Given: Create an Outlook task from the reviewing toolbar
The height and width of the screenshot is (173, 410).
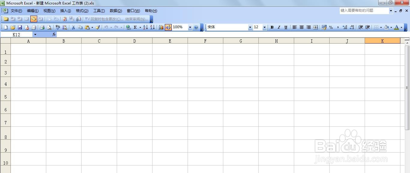Looking at the screenshot, I should pyautogui.click(x=65, y=19).
